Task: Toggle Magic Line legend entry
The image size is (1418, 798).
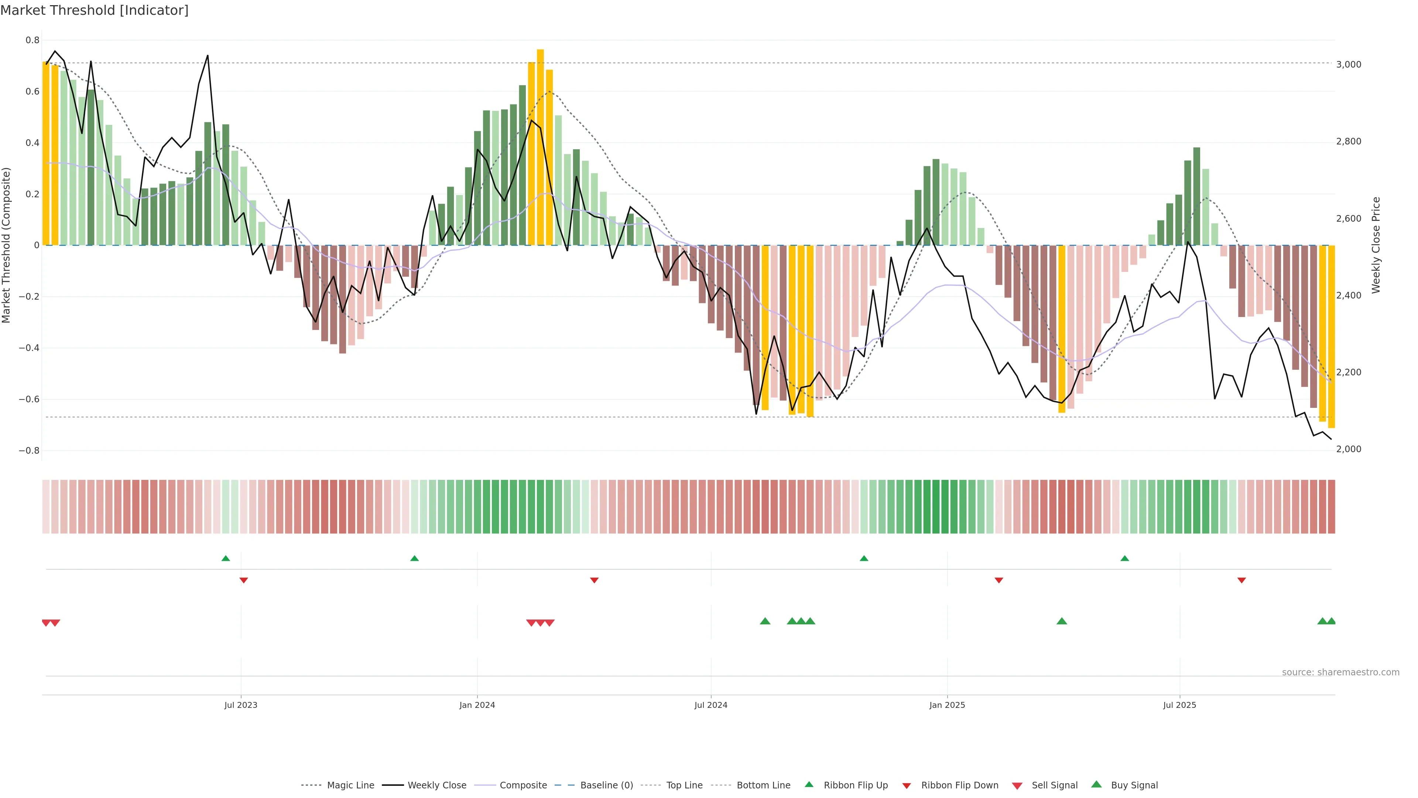Action: pyautogui.click(x=350, y=785)
